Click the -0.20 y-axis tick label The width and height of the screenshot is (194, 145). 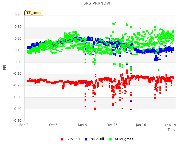coord(18,85)
